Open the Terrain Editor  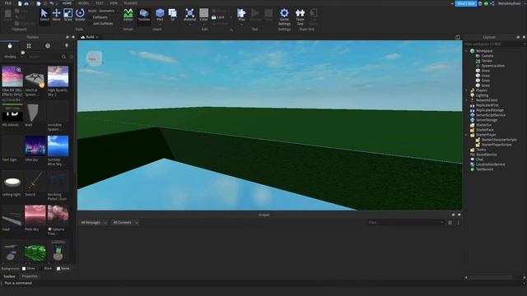[x=128, y=15]
